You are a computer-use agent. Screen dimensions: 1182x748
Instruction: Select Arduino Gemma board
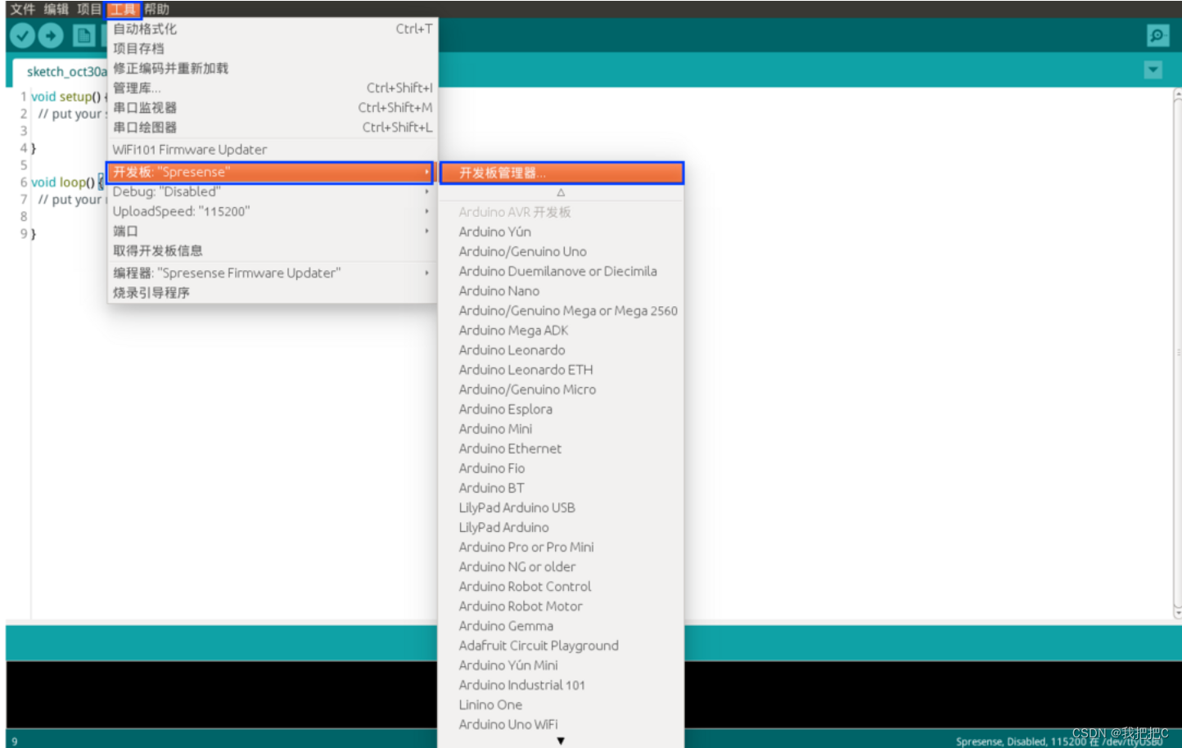[561, 625]
